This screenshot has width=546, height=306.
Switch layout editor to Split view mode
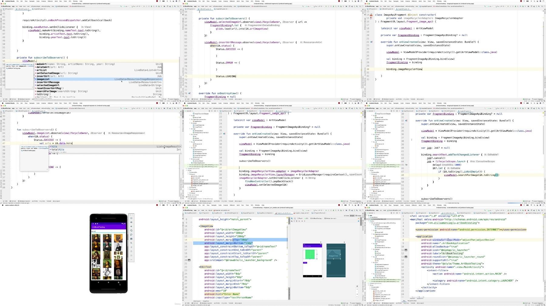(x=352, y=216)
